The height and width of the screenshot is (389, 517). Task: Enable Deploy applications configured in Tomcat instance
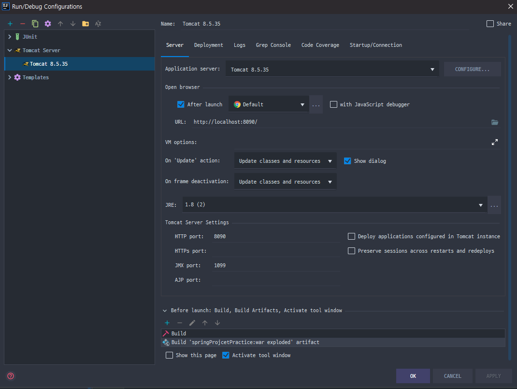point(351,236)
